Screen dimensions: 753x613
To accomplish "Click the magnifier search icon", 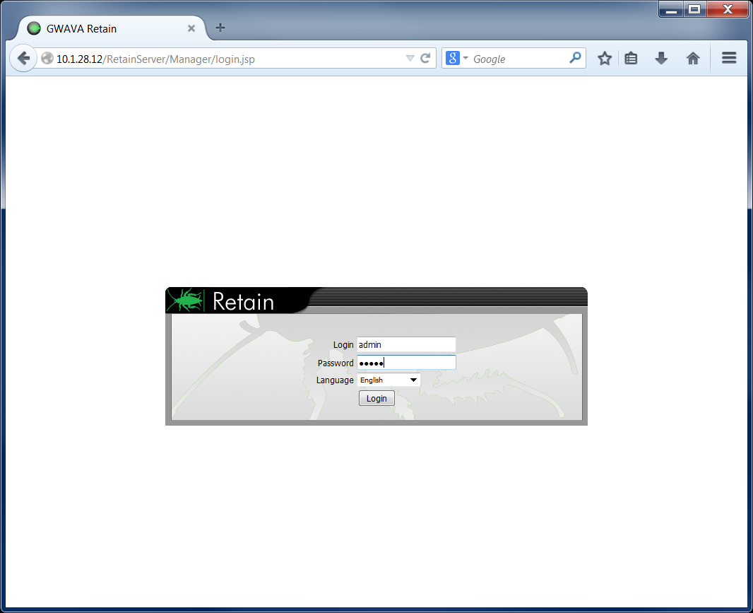I will coord(575,58).
